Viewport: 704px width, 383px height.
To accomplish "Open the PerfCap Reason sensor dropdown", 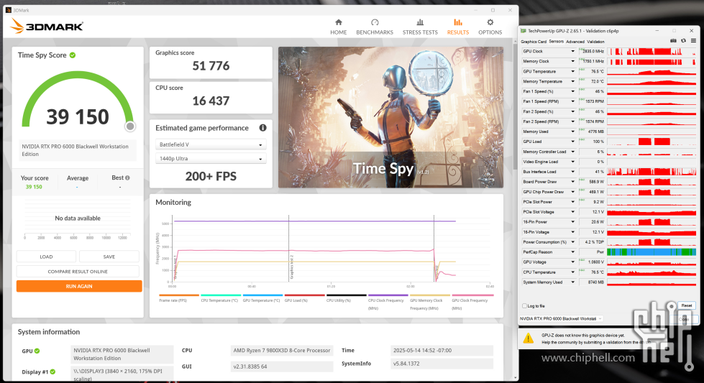I will coord(572,252).
